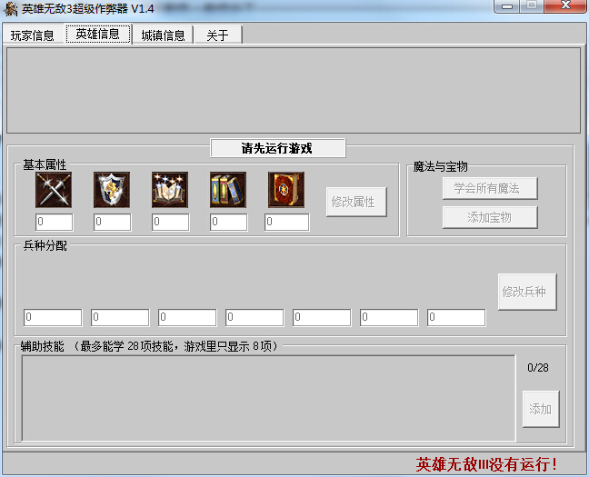Focus the input under the open spellbook icon
589x477 pixels.
click(171, 222)
